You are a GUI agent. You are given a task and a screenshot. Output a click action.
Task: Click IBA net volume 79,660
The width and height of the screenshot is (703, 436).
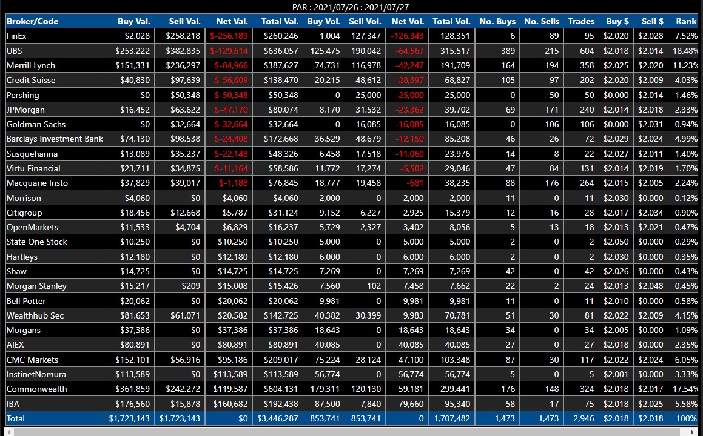coord(411,404)
